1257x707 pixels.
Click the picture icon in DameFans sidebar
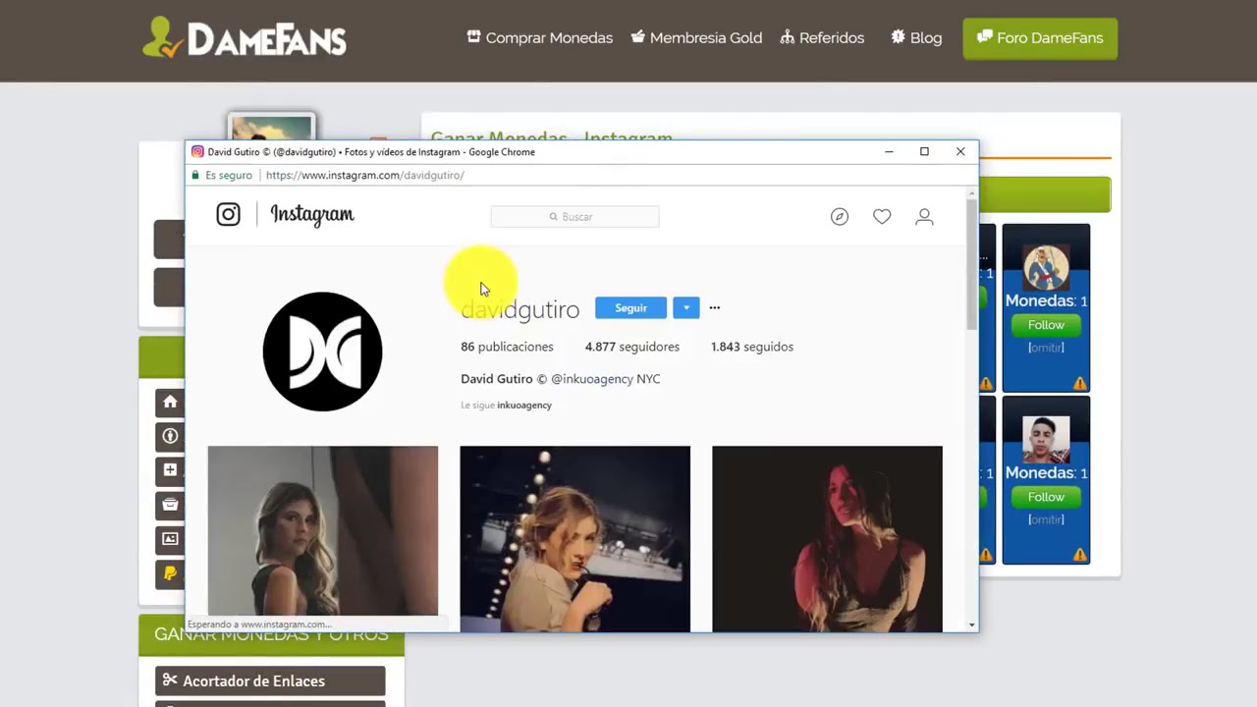coord(170,539)
